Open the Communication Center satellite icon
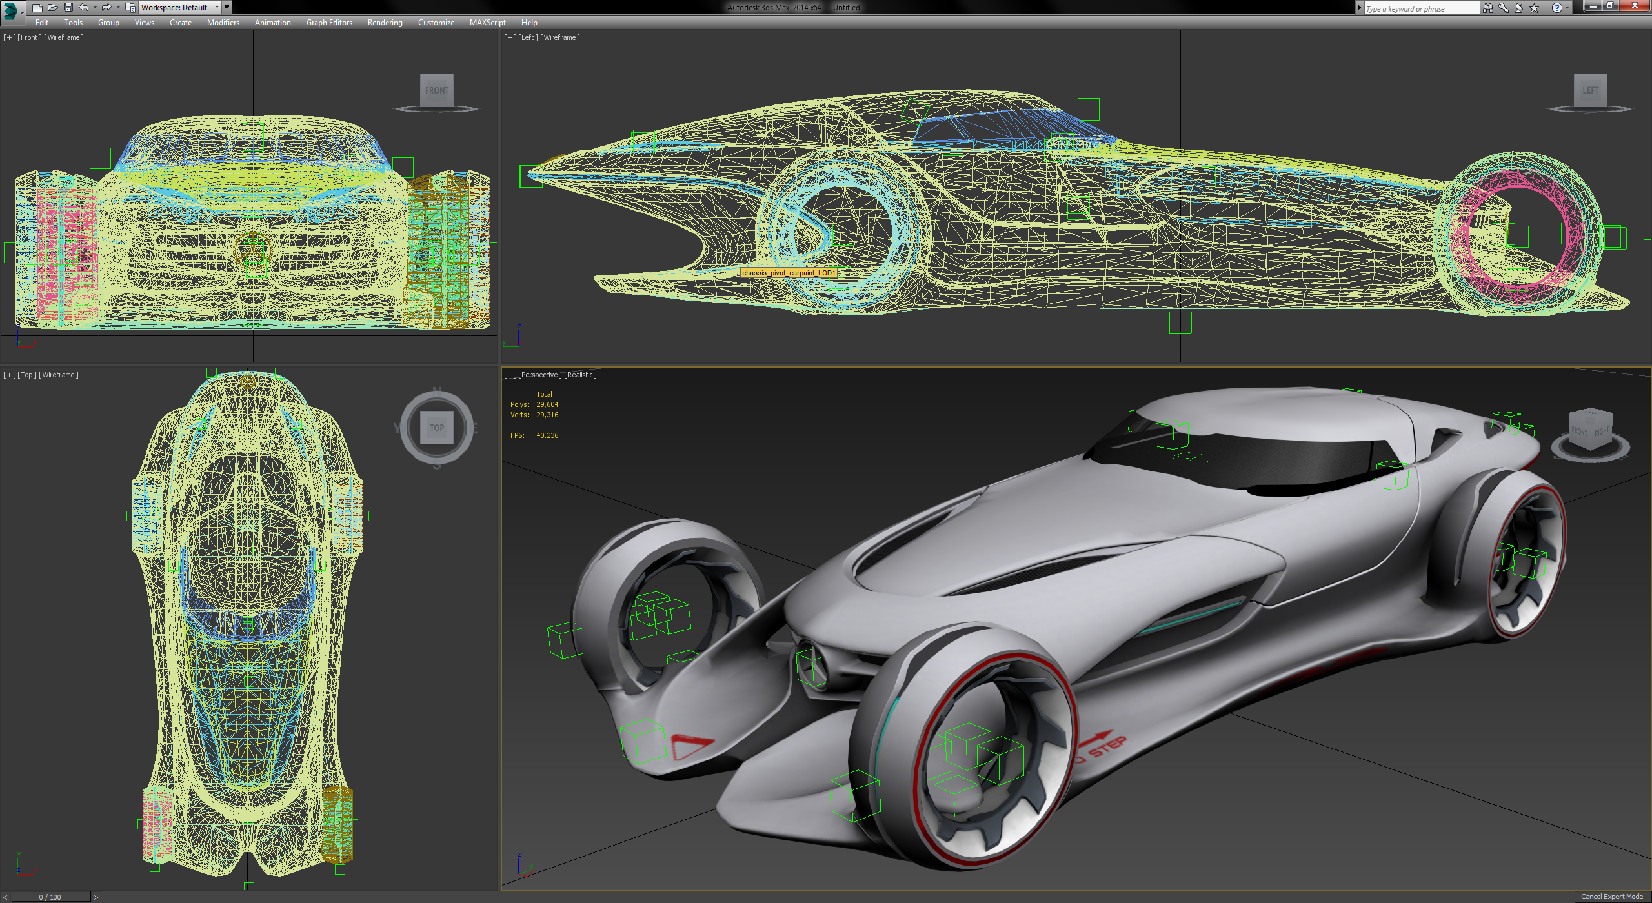 [x=1518, y=8]
